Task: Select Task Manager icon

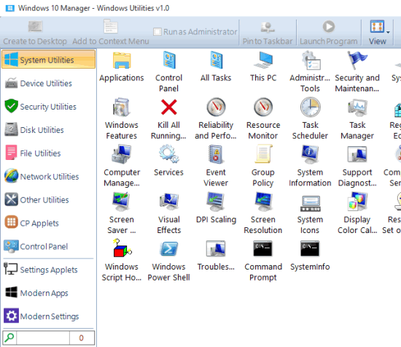Action: pyautogui.click(x=357, y=107)
